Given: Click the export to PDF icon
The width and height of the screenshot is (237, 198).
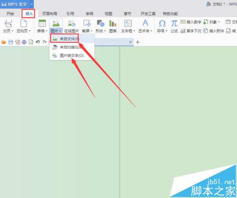Looking at the screenshot, I should pyautogui.click(x=18, y=42).
